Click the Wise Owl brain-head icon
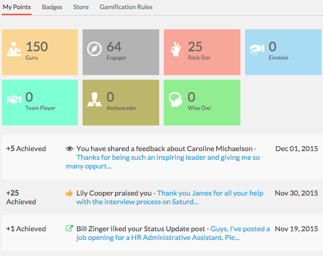323x256 pixels. tap(176, 99)
